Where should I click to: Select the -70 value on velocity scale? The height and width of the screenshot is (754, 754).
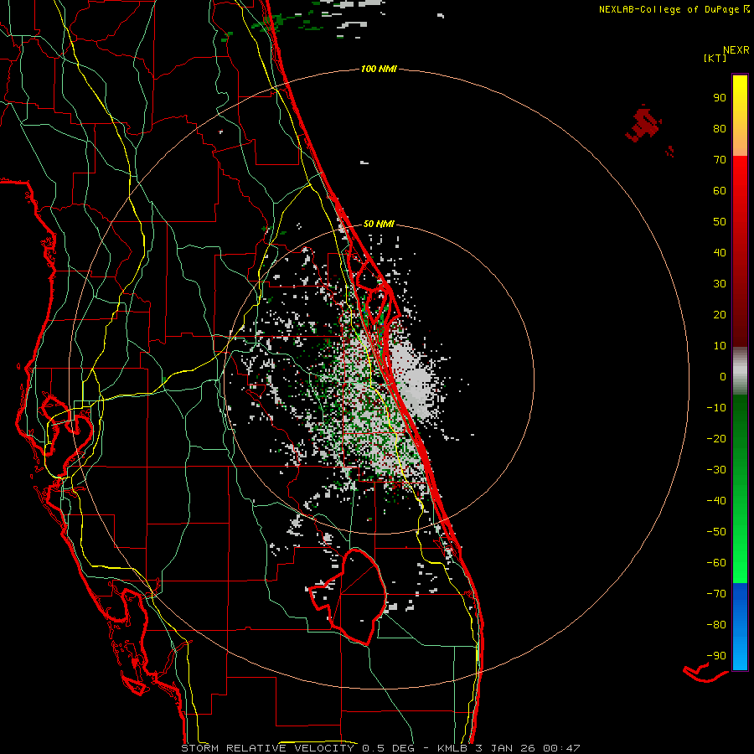pos(716,594)
